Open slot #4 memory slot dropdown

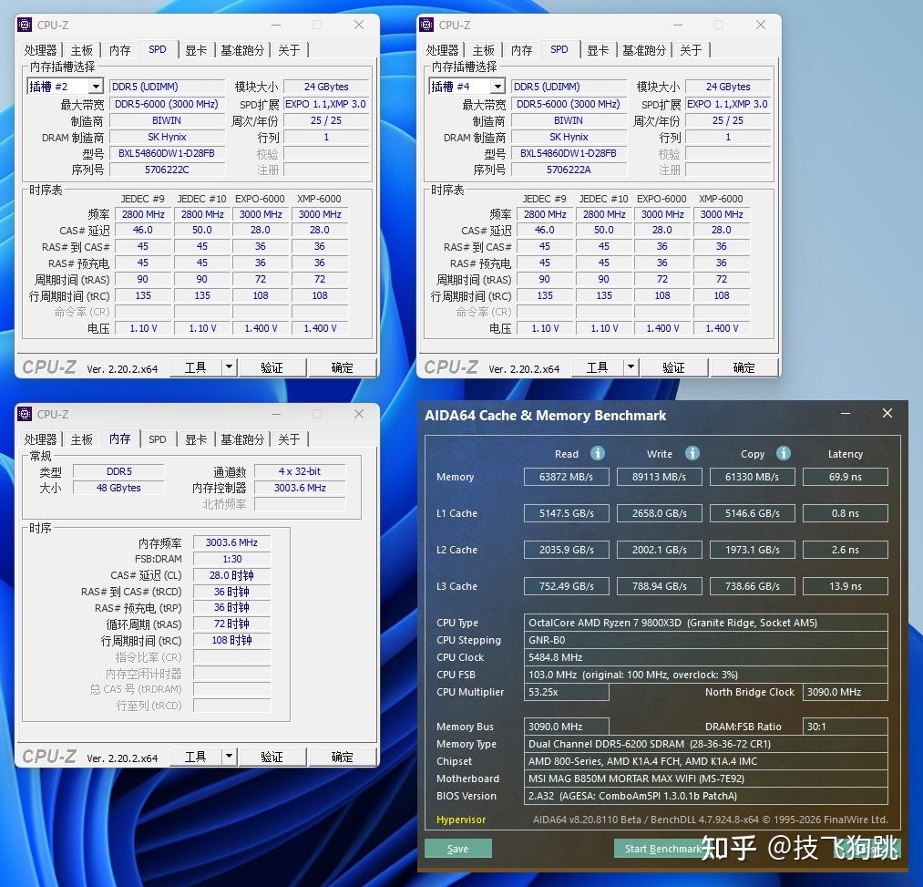point(497,87)
